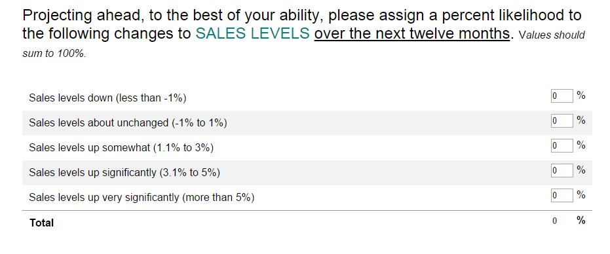Click the 'Sales levels up somewhat' label text

point(121,148)
